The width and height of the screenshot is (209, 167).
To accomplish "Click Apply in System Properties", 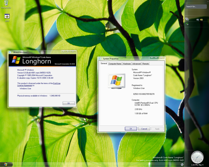I will pyautogui.click(x=157, y=129).
